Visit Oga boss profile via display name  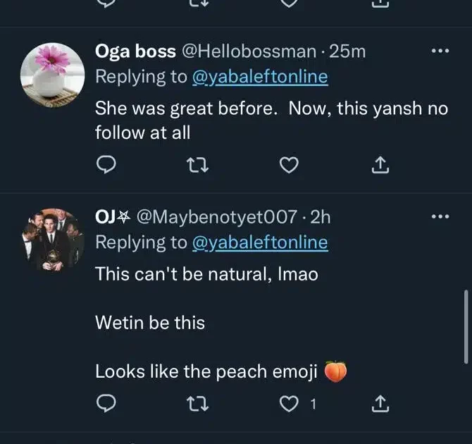click(x=135, y=51)
